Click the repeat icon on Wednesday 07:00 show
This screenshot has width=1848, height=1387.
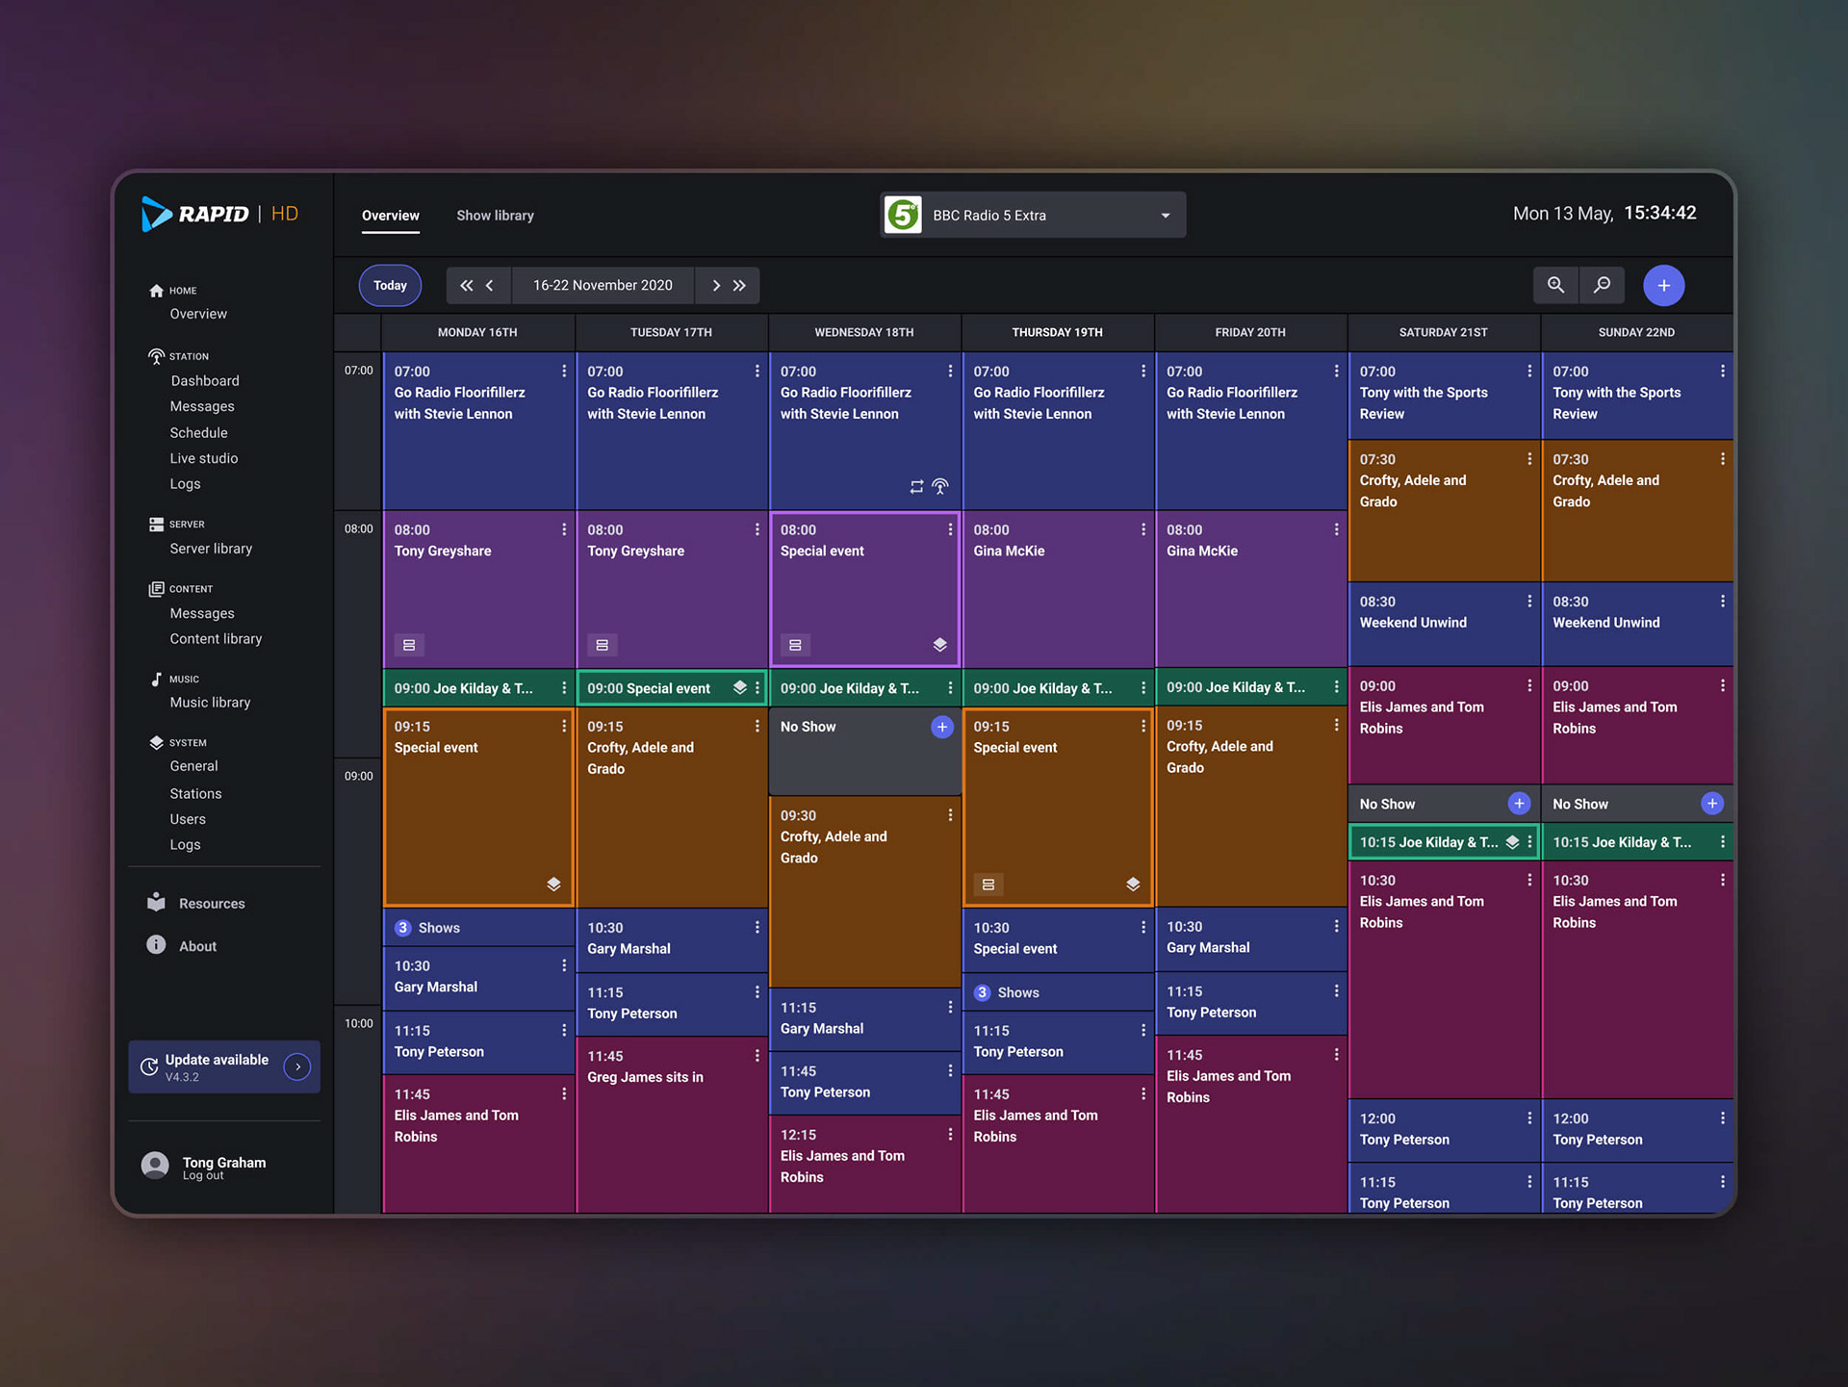coord(916,487)
